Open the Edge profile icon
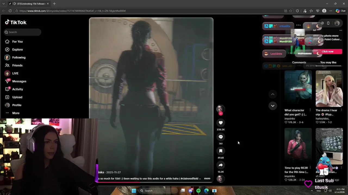Image resolution: width=348 pixels, height=195 pixels. pyautogui.click(x=324, y=11)
